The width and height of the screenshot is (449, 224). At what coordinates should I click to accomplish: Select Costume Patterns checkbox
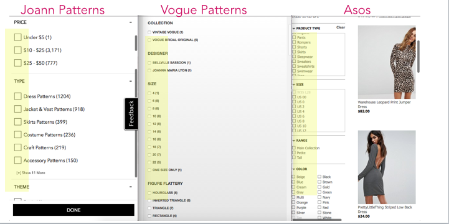(x=18, y=134)
